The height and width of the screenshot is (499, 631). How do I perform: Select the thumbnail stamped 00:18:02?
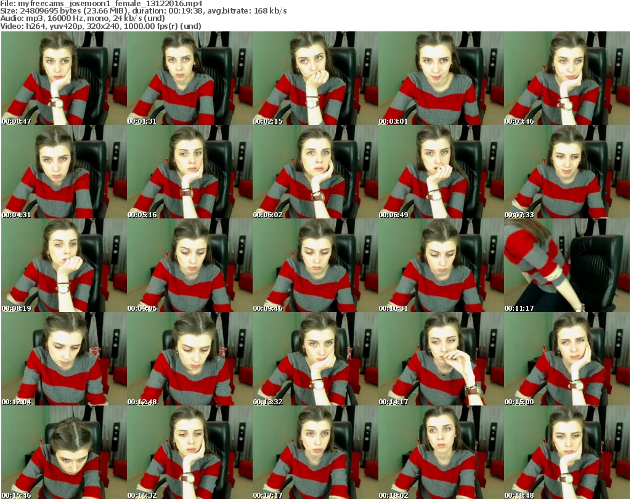tap(441, 452)
